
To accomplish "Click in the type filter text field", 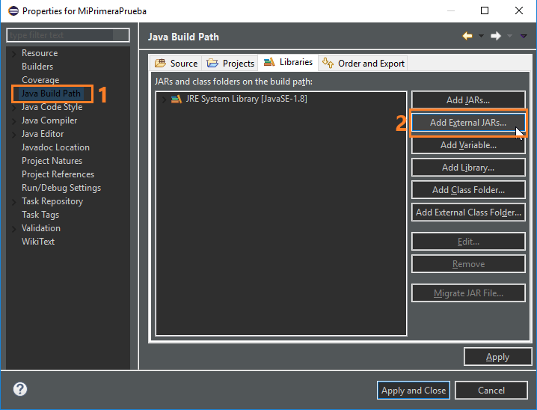I will coord(67,35).
